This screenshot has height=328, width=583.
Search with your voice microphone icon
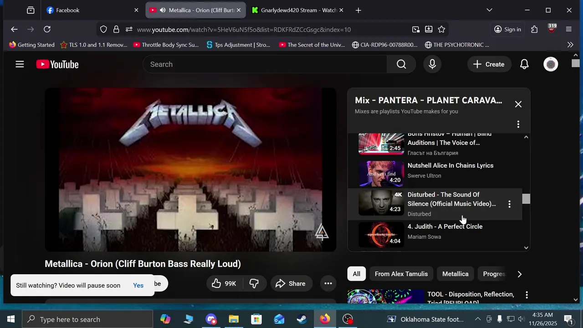[432, 64]
